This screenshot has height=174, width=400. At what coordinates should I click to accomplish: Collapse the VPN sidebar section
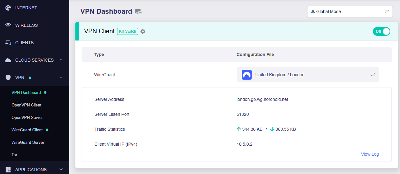tap(61, 78)
